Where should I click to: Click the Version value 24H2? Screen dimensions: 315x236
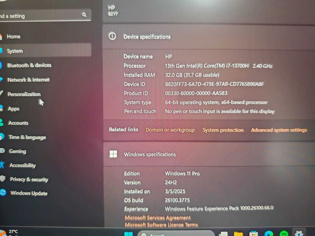click(171, 182)
